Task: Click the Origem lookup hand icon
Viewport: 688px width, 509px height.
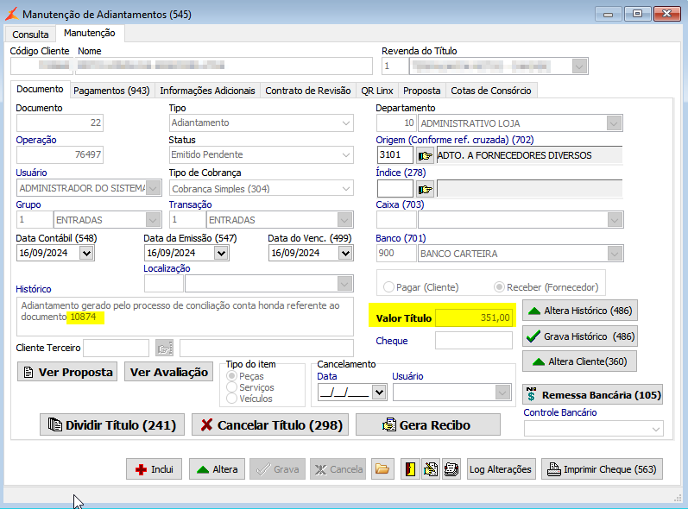Action: (425, 155)
